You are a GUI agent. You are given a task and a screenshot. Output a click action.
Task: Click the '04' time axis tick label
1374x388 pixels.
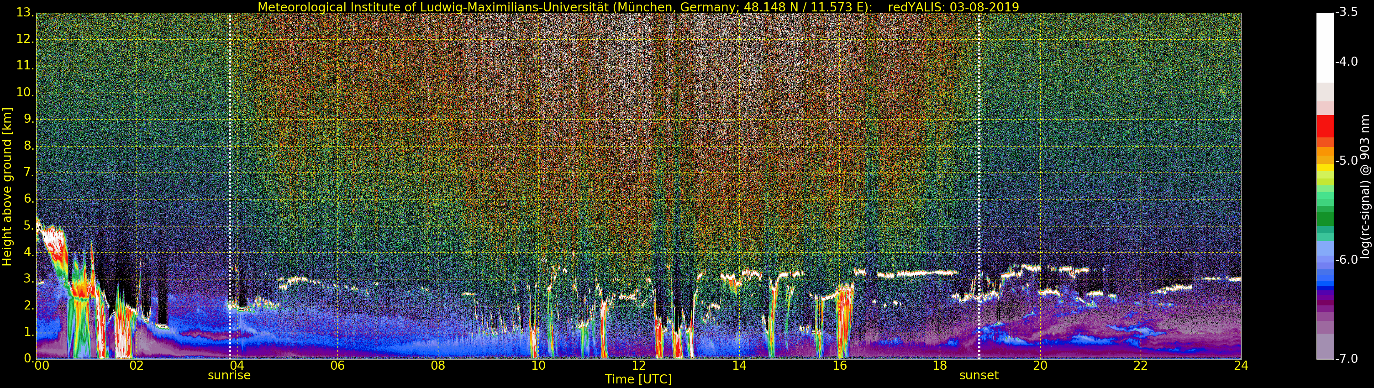pos(237,366)
